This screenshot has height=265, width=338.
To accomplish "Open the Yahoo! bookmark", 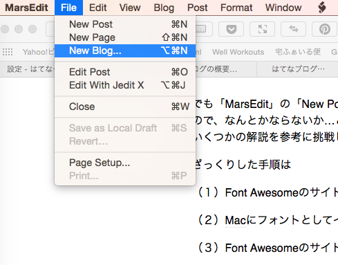I will [38, 52].
